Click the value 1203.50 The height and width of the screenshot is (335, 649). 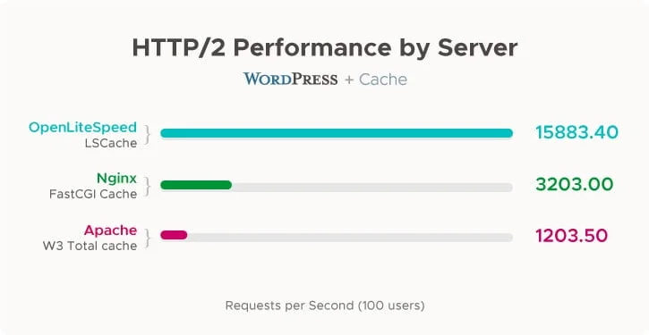tap(572, 236)
